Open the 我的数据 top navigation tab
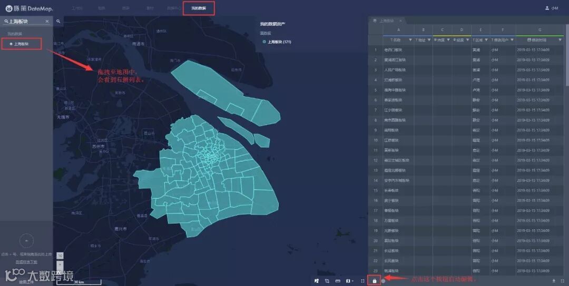Image resolution: width=569 pixels, height=286 pixels. pyautogui.click(x=199, y=8)
